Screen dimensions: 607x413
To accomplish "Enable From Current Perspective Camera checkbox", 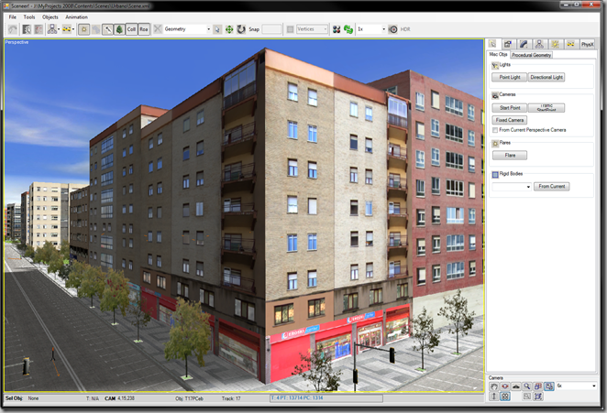I will coord(495,130).
